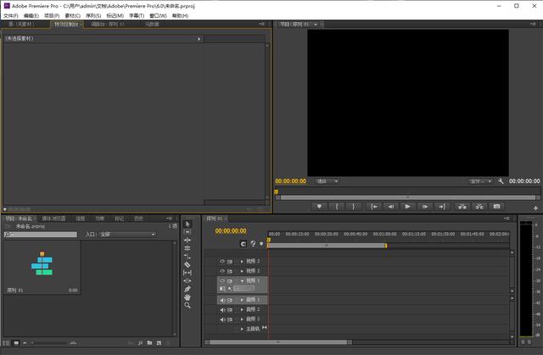Toggle visibility eye for Video 3 track

tap(222, 261)
